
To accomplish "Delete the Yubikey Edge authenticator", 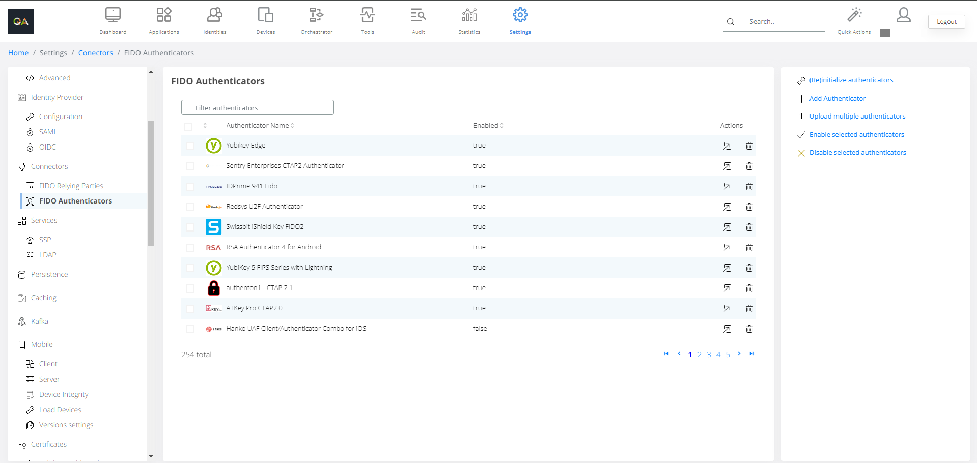I will click(749, 146).
